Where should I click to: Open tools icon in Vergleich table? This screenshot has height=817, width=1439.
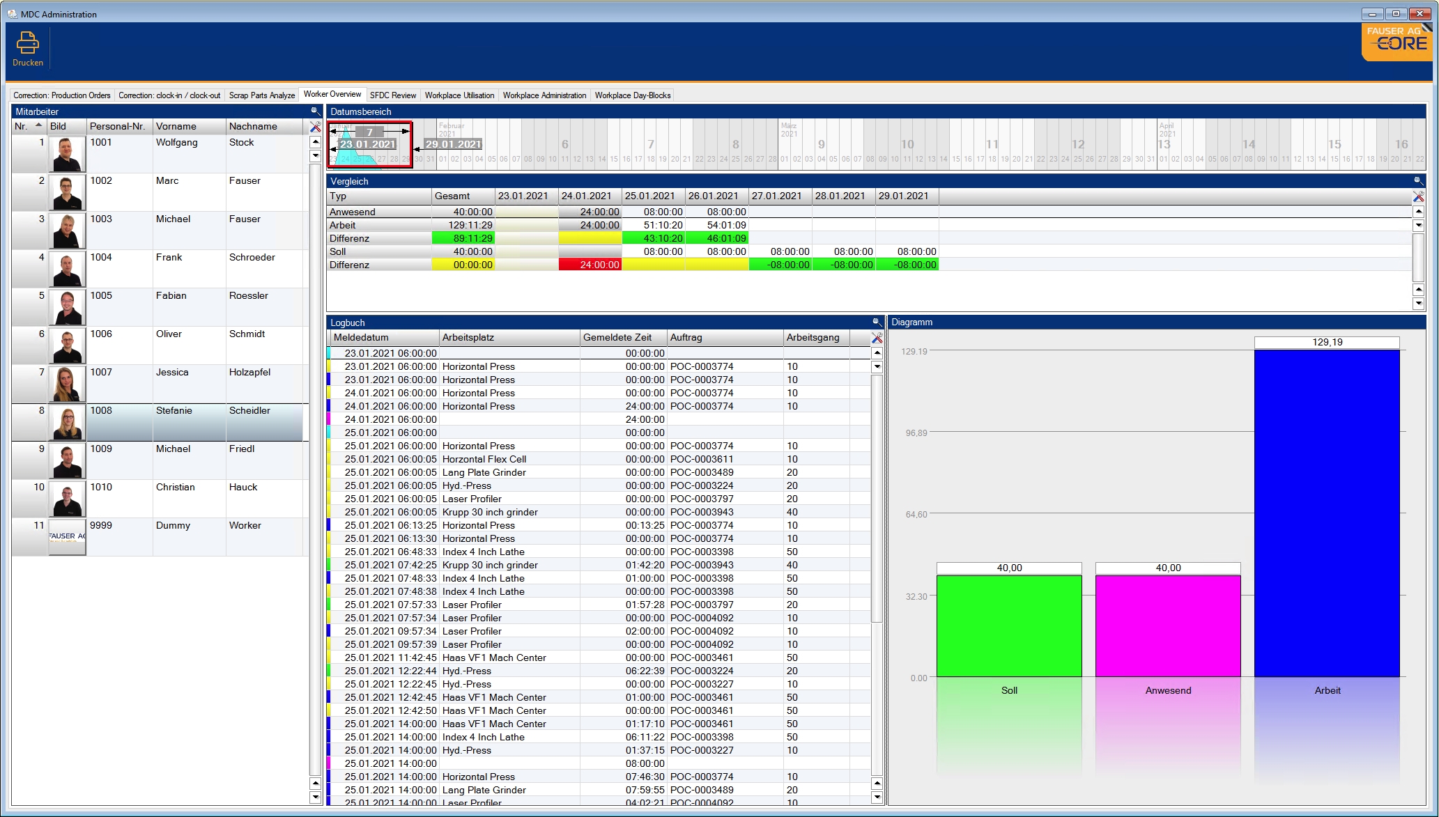1417,196
